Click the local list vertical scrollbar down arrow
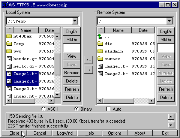The width and height of the screenshot is (180, 138). (57, 95)
